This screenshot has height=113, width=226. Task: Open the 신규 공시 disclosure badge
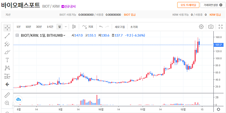pos(68,6)
